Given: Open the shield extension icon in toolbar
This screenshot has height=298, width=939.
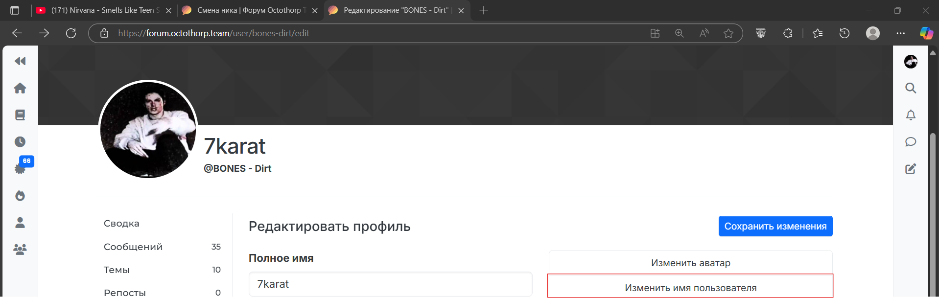Looking at the screenshot, I should (761, 33).
